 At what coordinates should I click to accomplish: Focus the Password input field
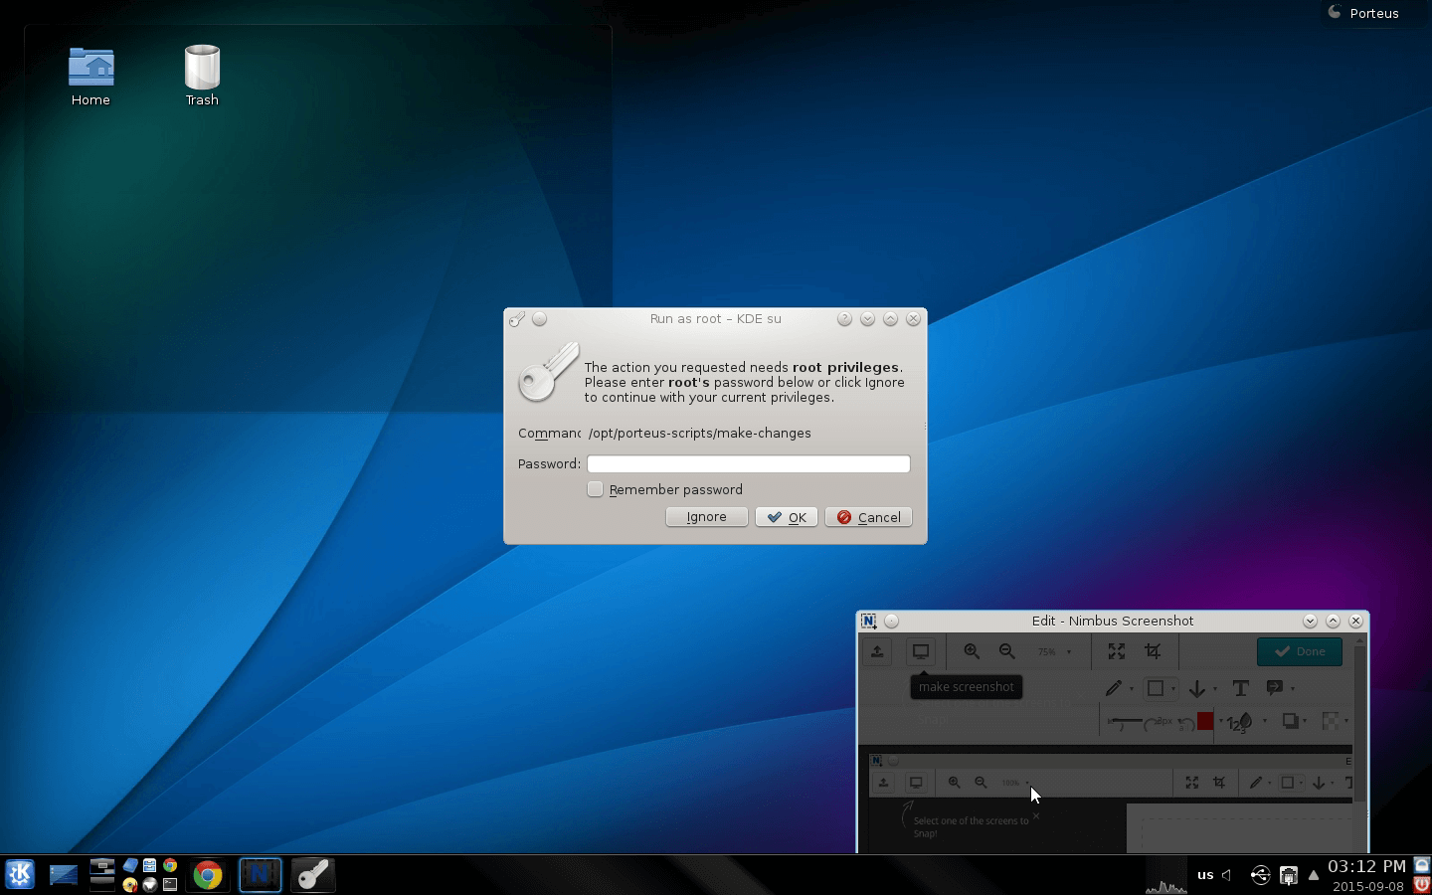click(x=748, y=464)
